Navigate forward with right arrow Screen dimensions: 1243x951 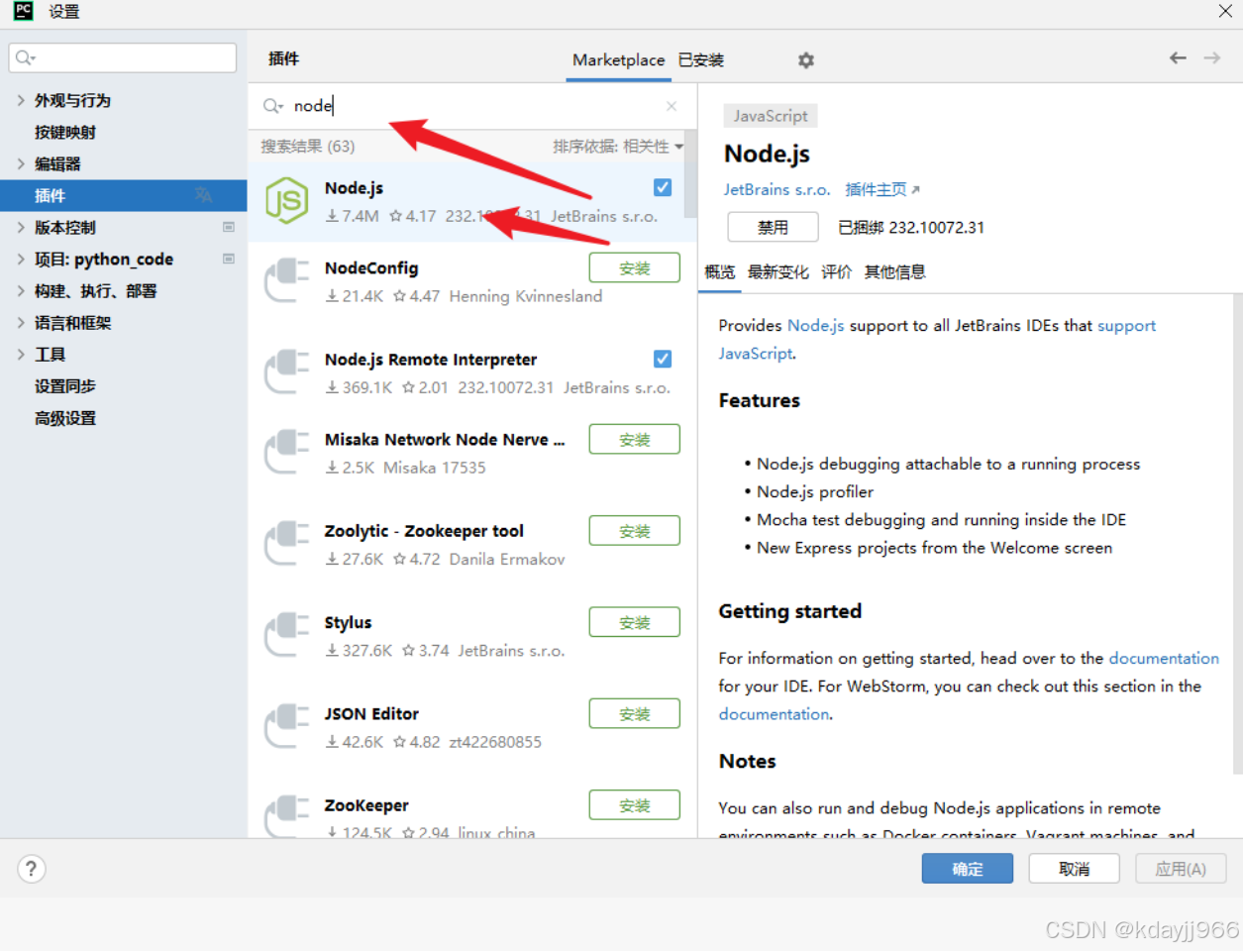(x=1212, y=58)
